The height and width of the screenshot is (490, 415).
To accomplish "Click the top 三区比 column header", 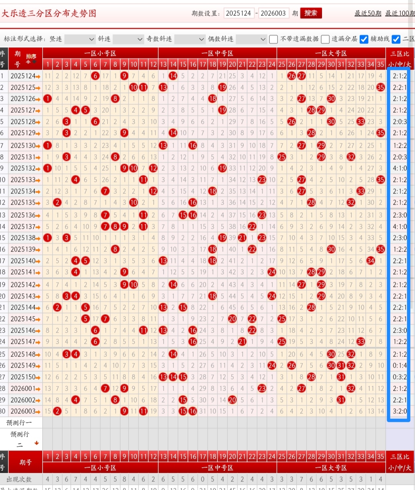I will (x=400, y=53).
